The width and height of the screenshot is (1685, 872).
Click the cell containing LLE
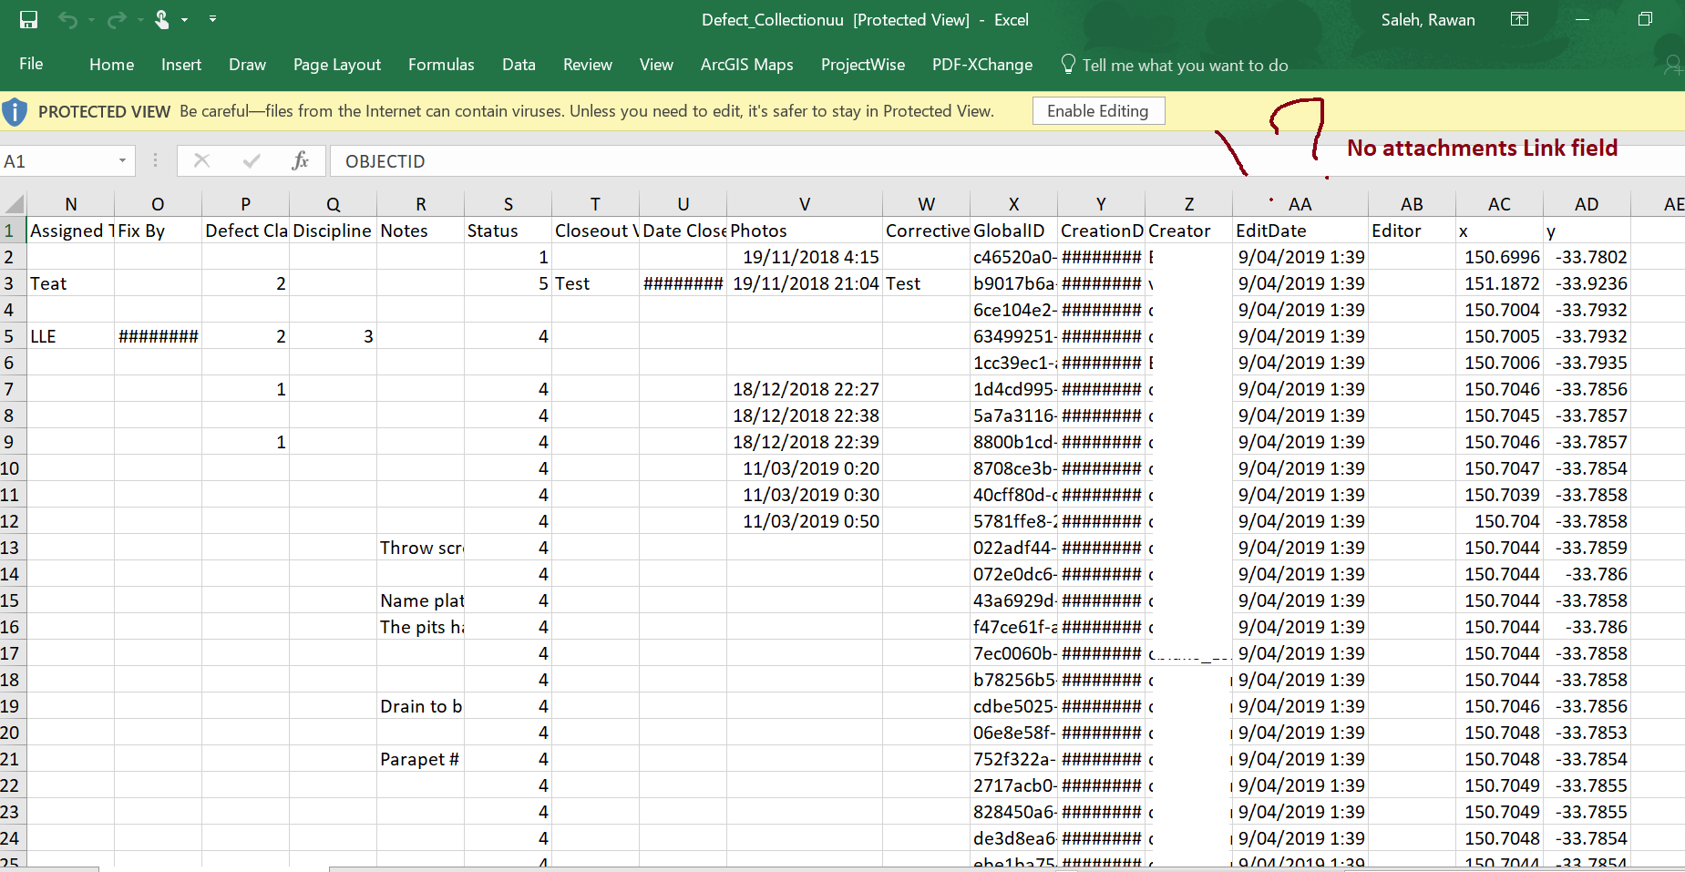71,336
